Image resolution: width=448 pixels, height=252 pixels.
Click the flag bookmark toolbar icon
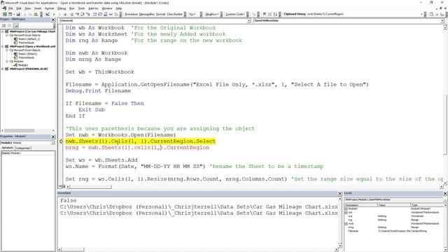(x=265, y=14)
